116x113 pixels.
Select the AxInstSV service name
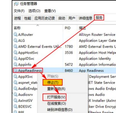tap(25, 101)
